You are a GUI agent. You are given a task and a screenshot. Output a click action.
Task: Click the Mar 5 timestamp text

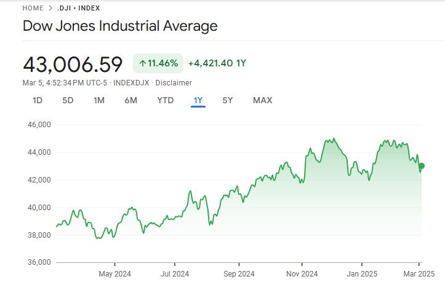(x=65, y=83)
